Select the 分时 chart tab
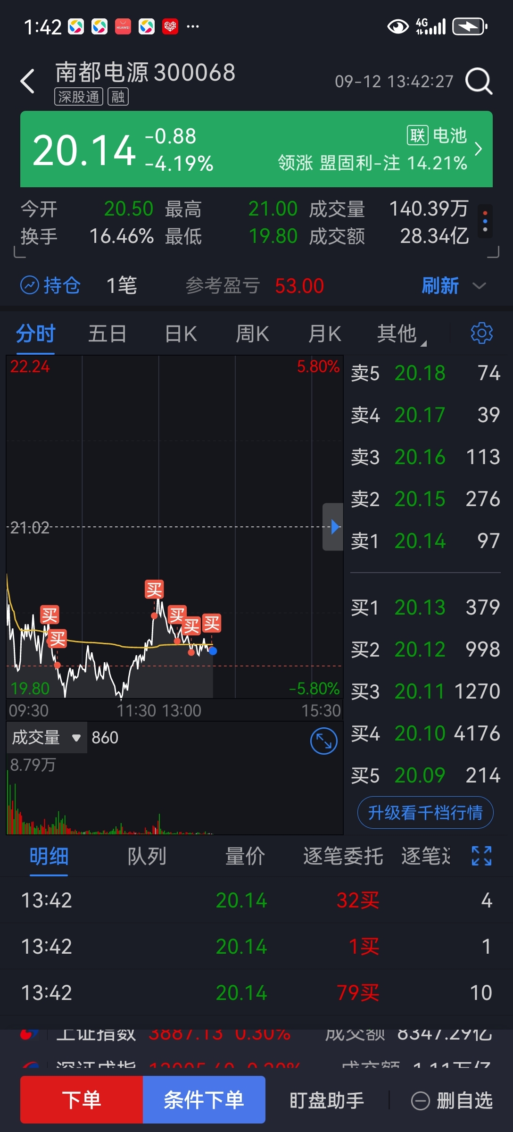This screenshot has height=1132, width=513. (36, 334)
